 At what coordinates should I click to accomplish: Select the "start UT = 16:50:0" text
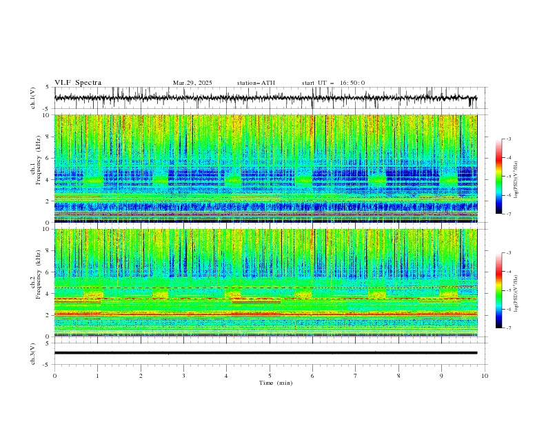333,83
